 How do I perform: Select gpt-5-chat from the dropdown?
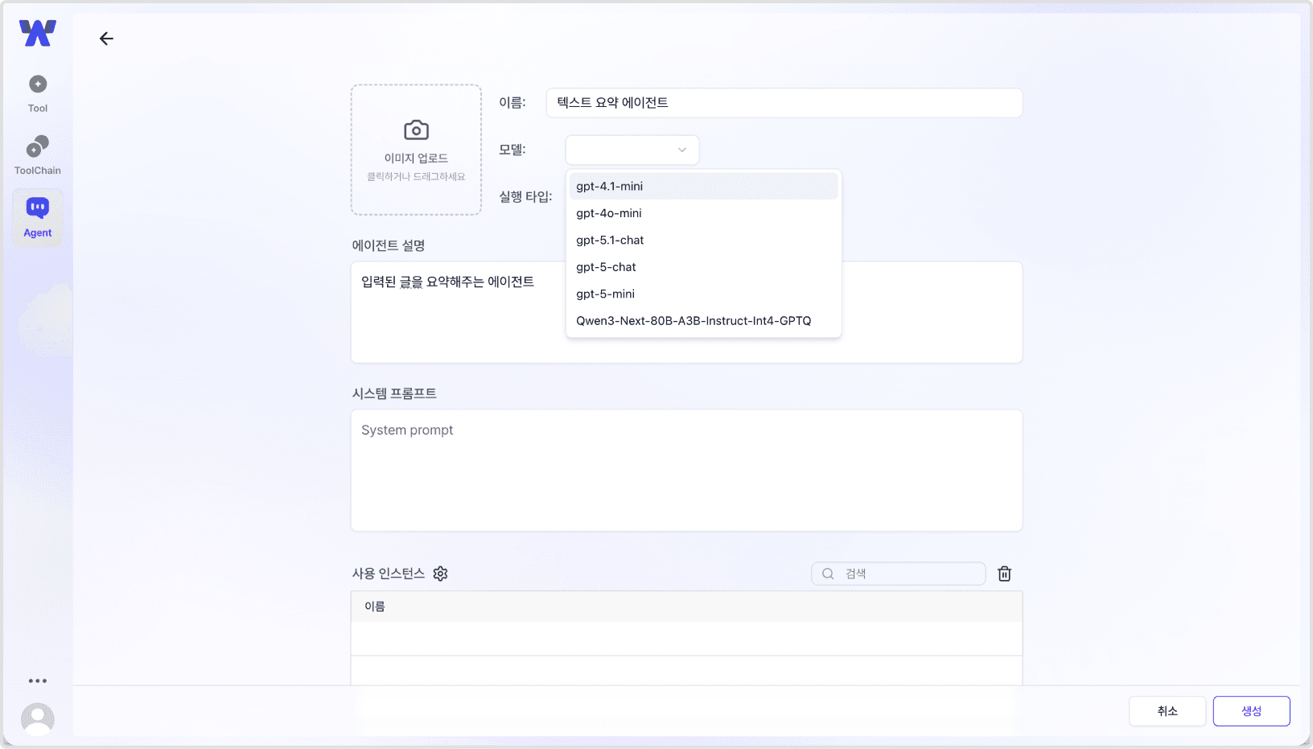pyautogui.click(x=606, y=266)
